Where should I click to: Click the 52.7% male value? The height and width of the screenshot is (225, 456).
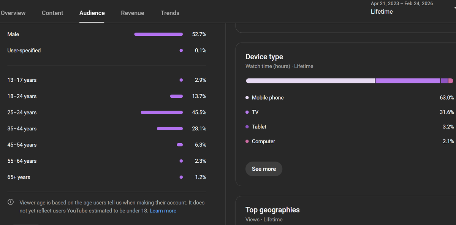(199, 34)
